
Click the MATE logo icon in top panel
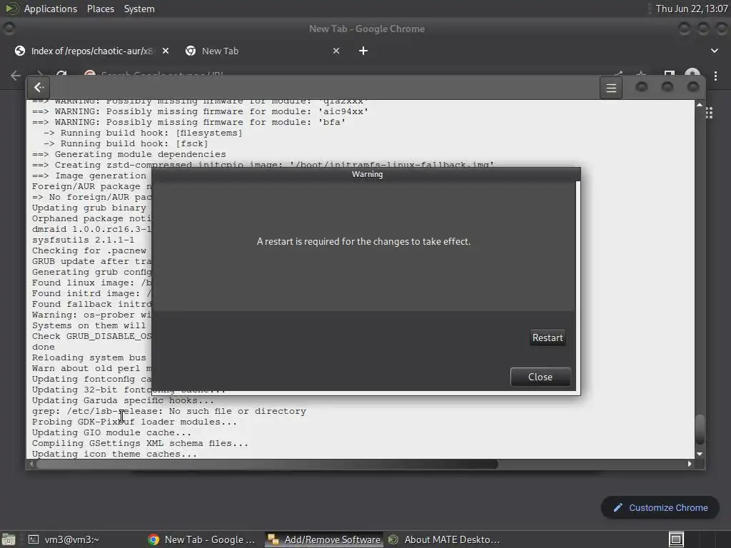click(11, 9)
